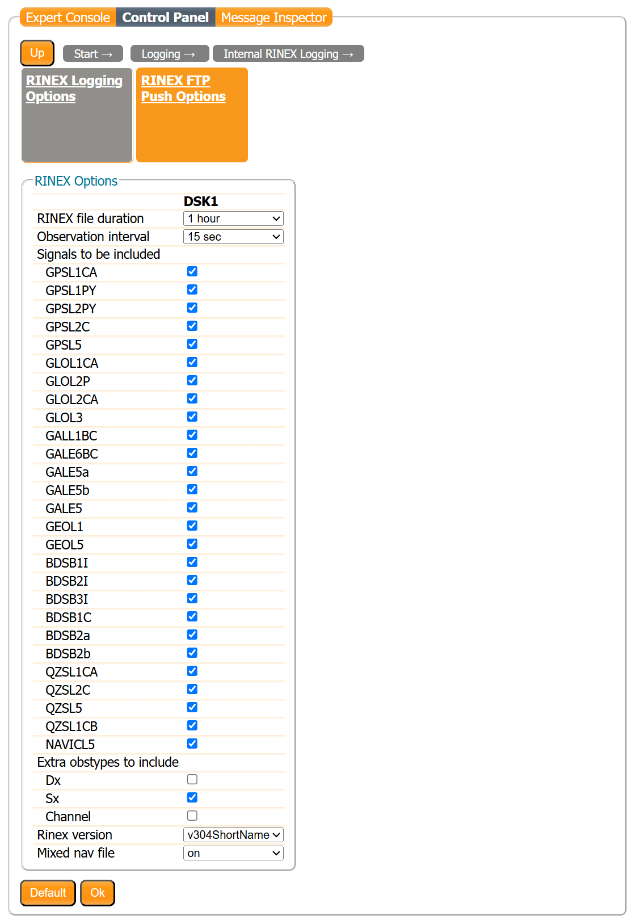
Task: Expand the RINEX file duration dropdown
Action: point(233,219)
